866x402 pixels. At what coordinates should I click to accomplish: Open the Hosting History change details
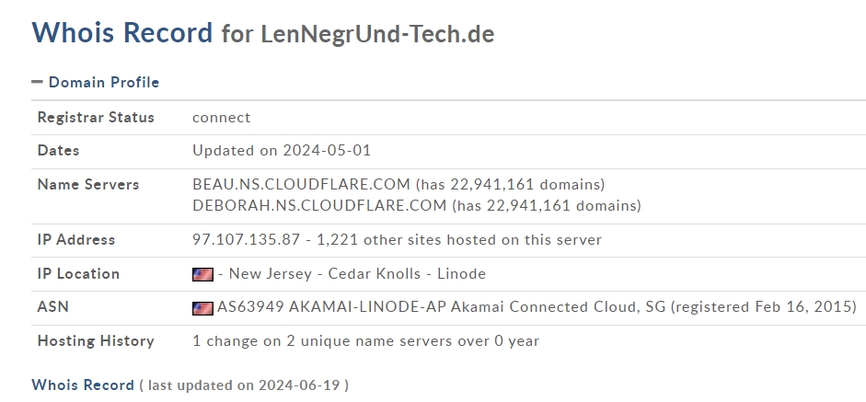365,340
